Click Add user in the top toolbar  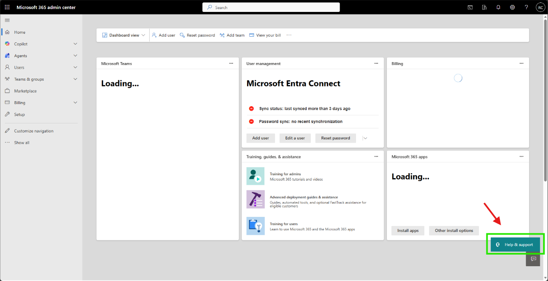click(x=164, y=35)
